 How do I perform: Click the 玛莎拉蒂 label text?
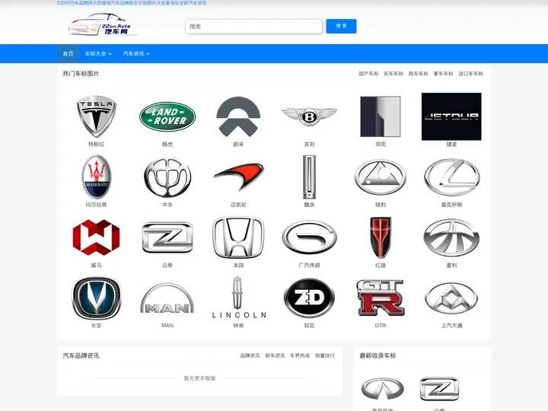click(97, 205)
